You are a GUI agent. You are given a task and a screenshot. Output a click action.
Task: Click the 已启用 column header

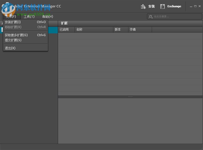coord(65,29)
